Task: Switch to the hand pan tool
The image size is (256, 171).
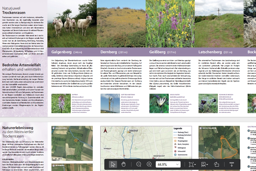Action: (x=123, y=164)
